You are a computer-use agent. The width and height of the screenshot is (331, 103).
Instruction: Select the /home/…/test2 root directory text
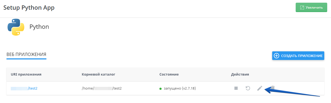point(102,88)
